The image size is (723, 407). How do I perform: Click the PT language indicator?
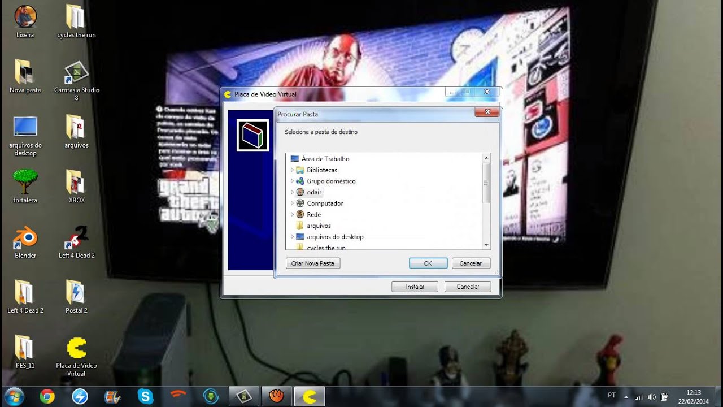pos(612,396)
